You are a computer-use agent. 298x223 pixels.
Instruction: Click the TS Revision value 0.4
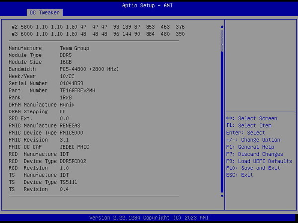[x=64, y=189]
